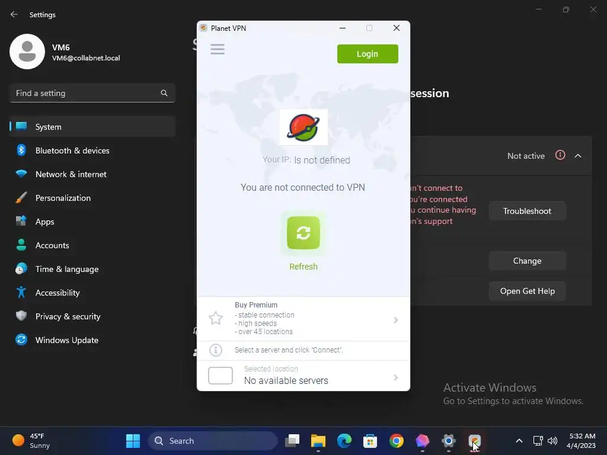Screen dimensions: 607x455
Task: Open the Planet VPN hamburger menu
Action: 217,49
